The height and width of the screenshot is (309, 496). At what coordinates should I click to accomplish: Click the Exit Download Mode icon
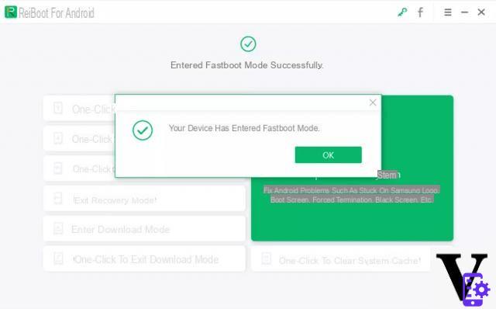[58, 259]
